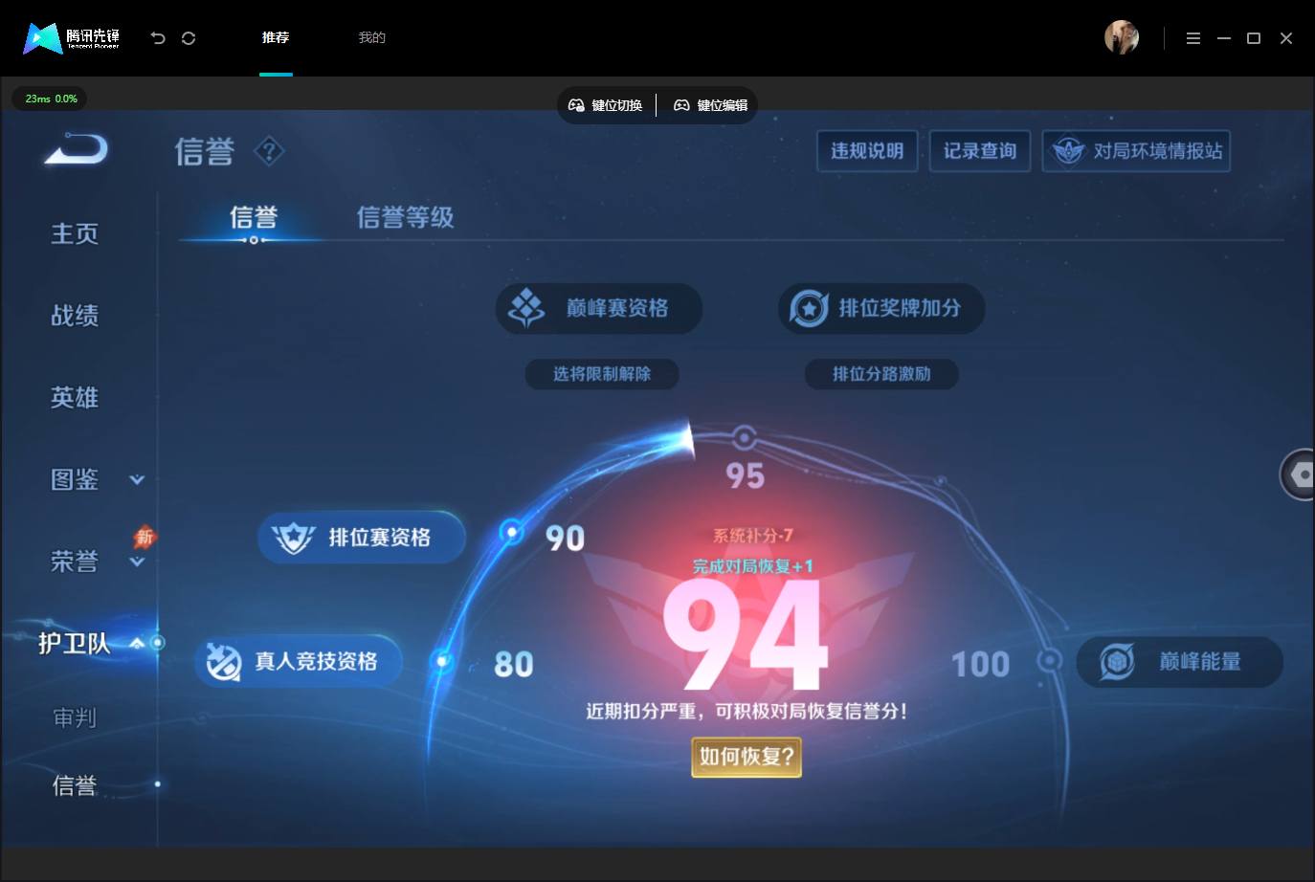
Task: Collapse the 护卫队 sidebar section
Action: (137, 643)
